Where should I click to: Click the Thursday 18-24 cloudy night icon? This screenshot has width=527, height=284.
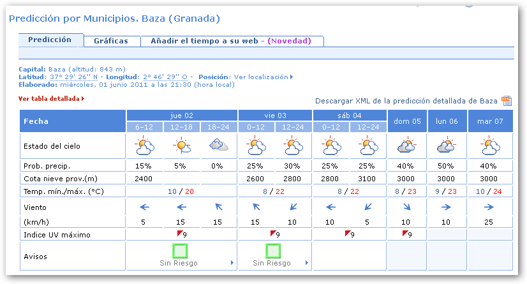click(x=219, y=147)
